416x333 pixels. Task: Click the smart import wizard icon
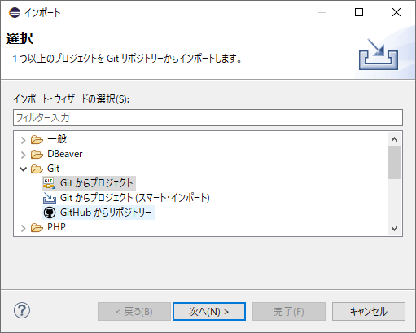tap(50, 198)
